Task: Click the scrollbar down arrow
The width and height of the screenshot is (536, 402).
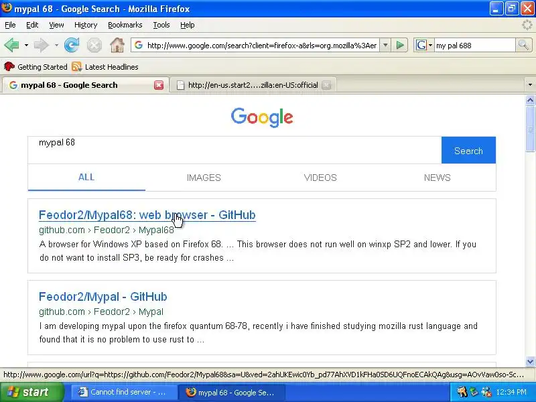Action: pyautogui.click(x=530, y=361)
